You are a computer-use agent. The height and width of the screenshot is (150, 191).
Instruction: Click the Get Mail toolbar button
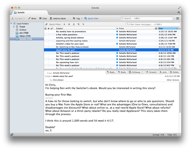(17, 18)
